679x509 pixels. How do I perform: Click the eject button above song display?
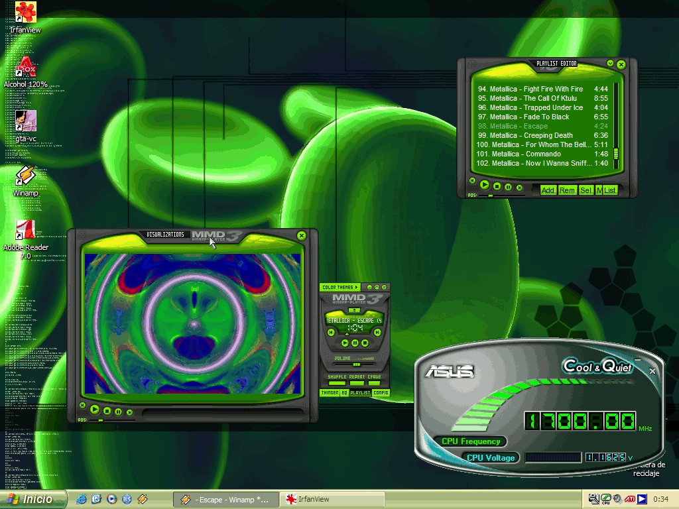point(354,310)
